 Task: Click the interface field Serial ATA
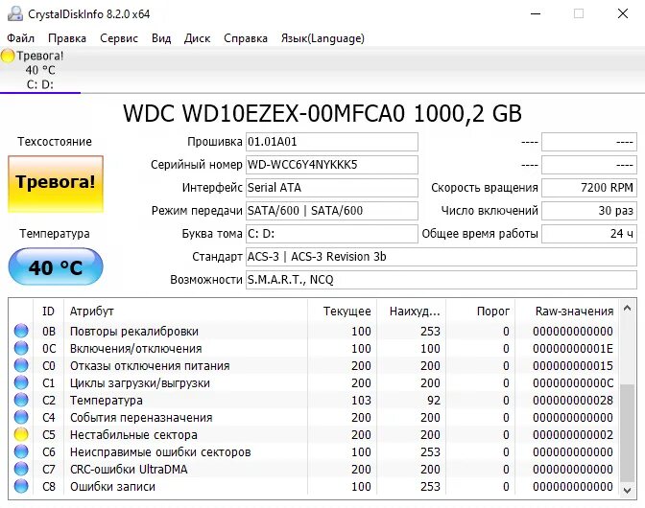332,188
